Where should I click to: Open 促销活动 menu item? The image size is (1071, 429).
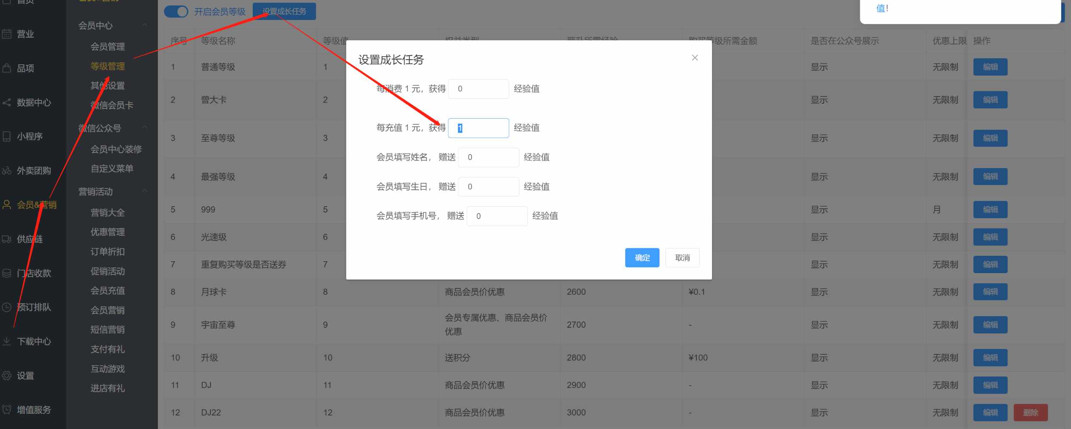coord(108,271)
